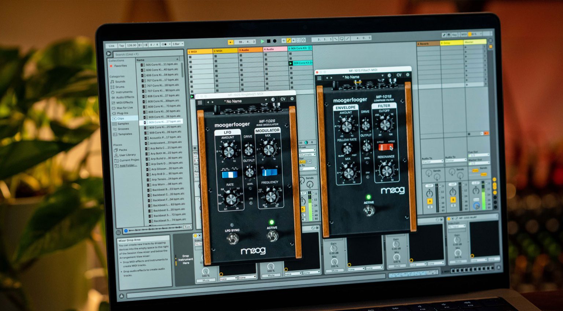Launch the 909 Core Kit clip
This screenshot has width=563, height=311.
tap(291, 63)
